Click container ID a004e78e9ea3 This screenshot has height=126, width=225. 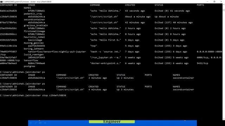click(x=8, y=63)
